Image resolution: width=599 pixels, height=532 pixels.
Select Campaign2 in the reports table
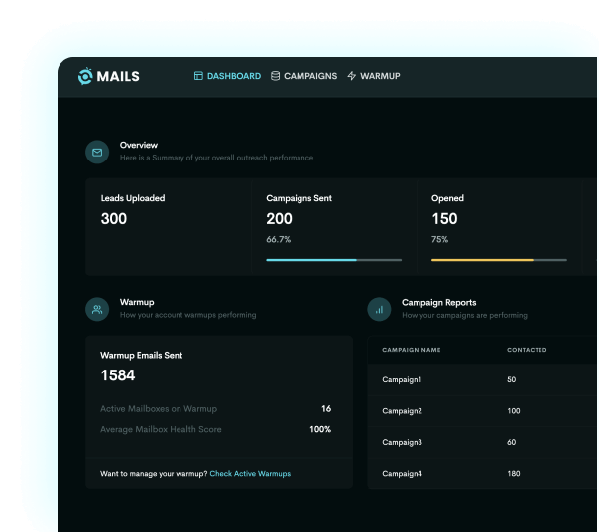coord(402,411)
